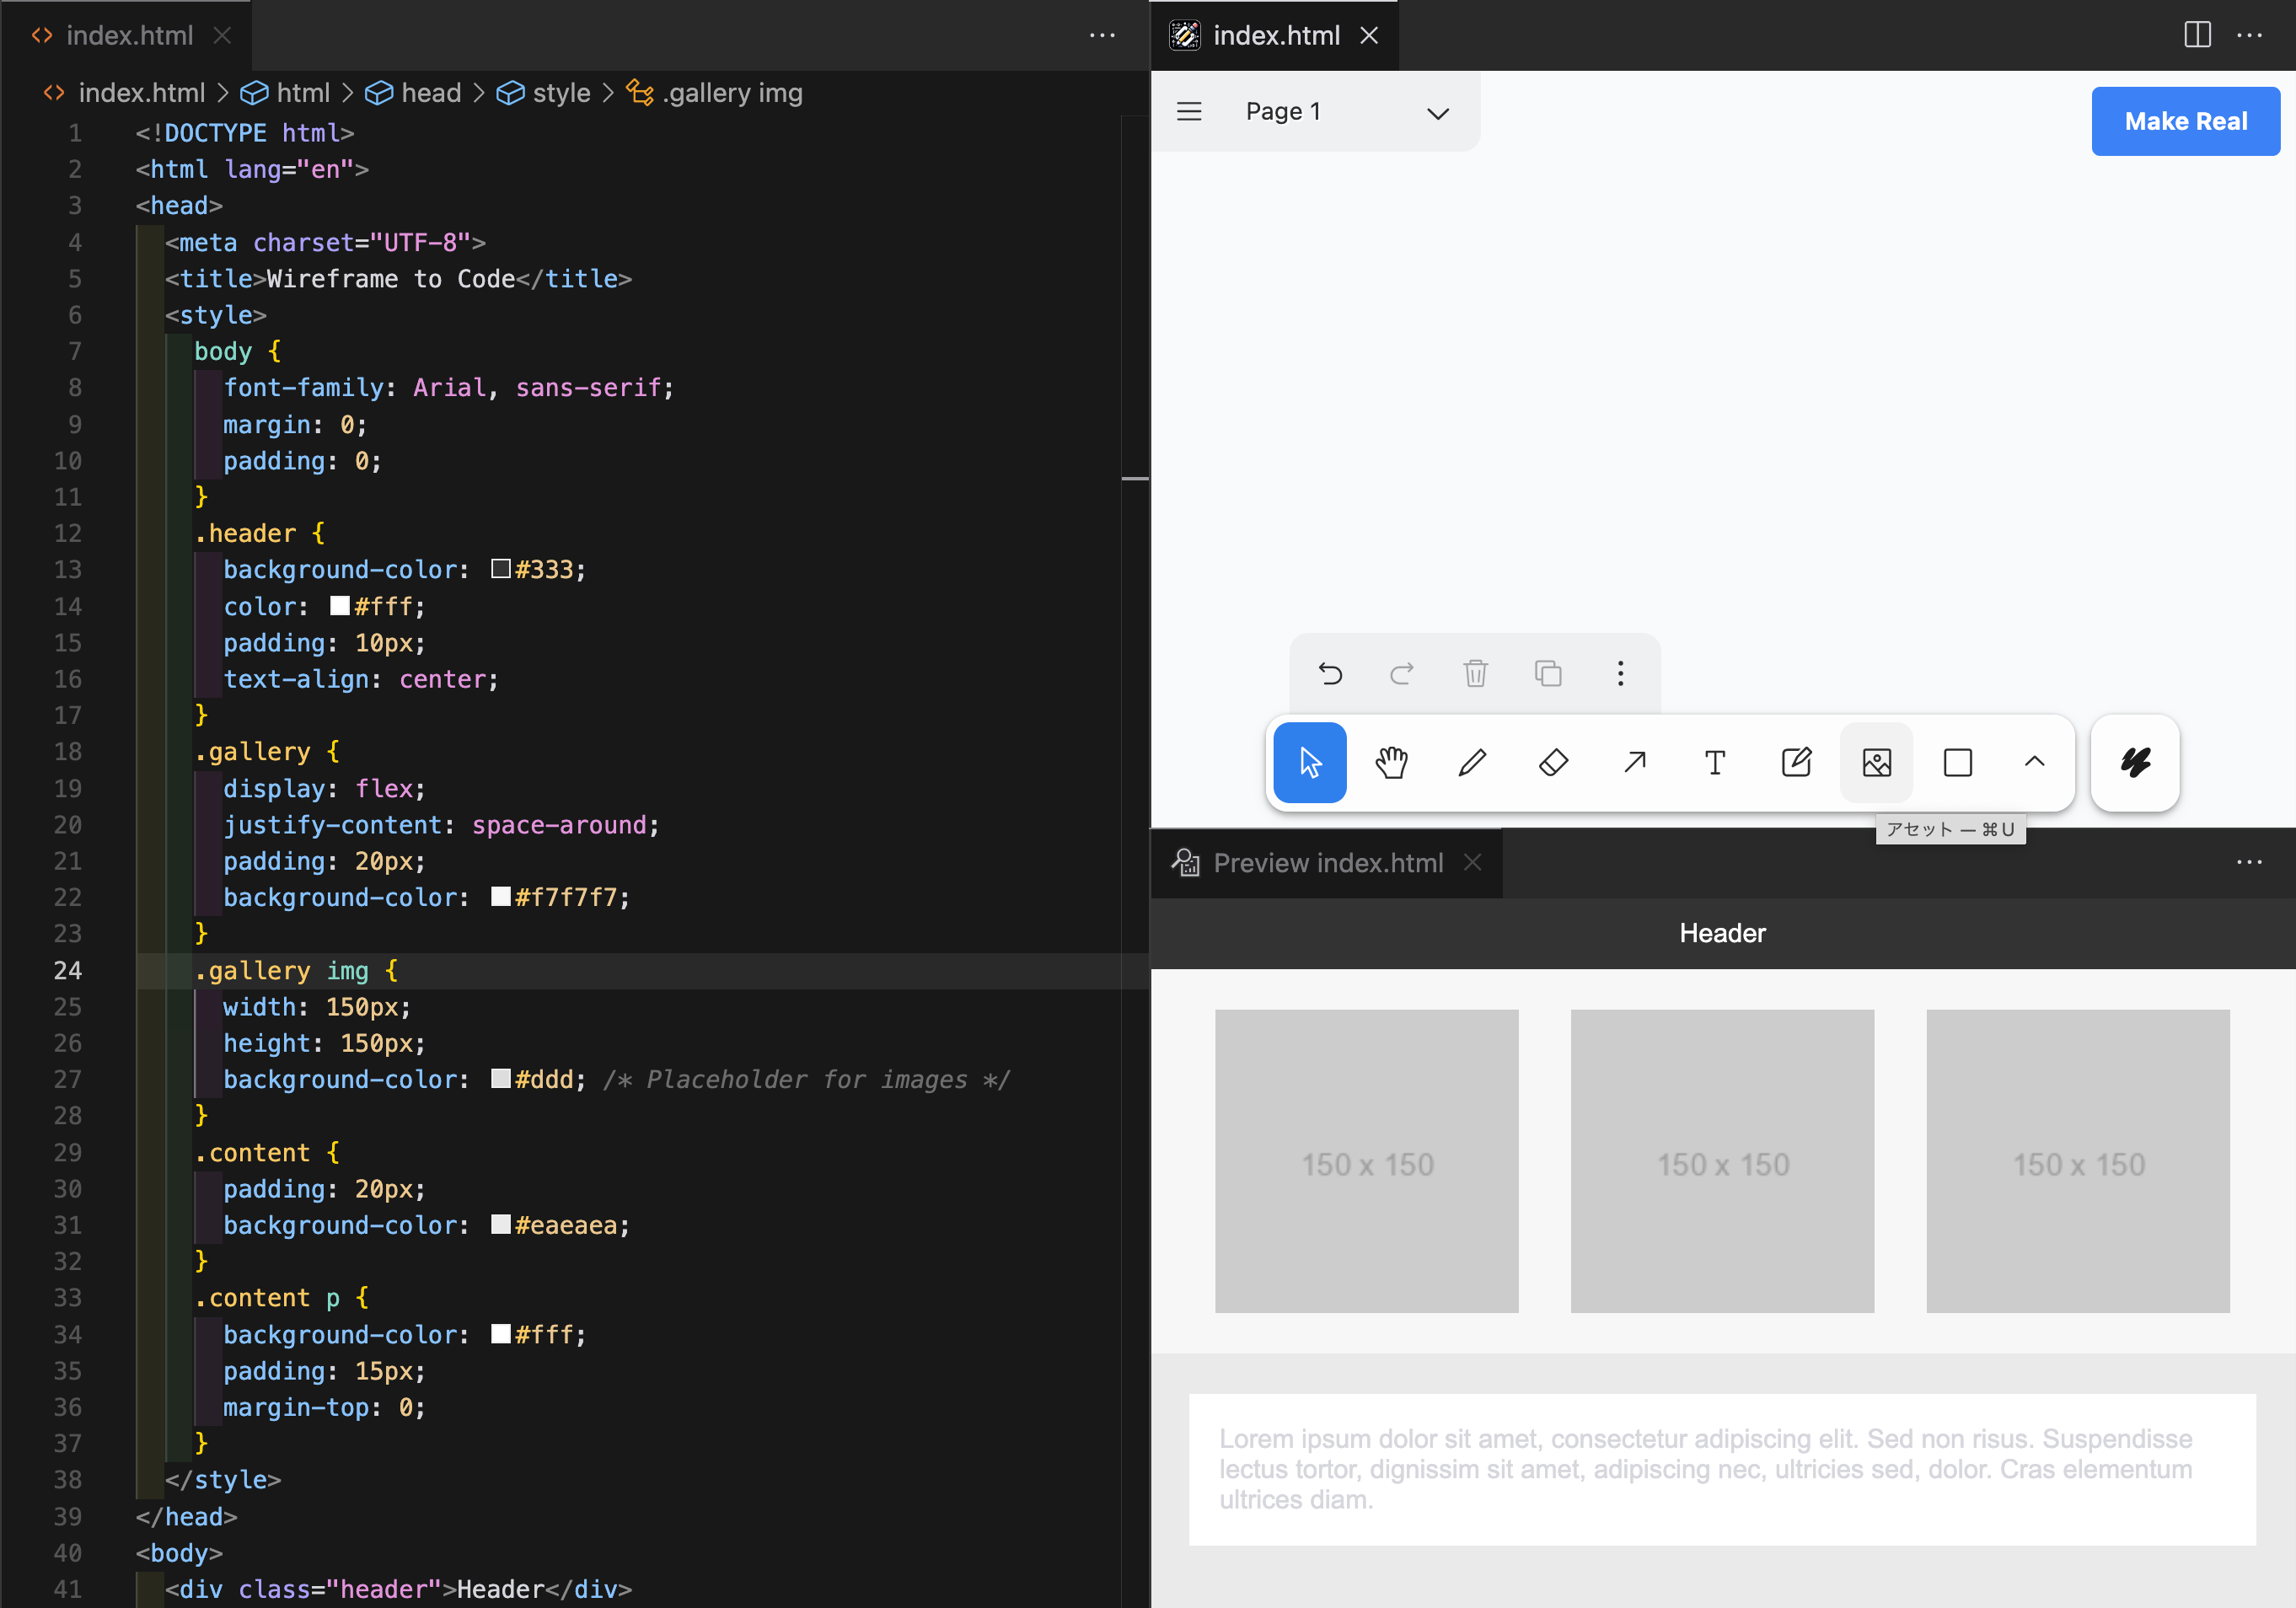Select the Draw pencil tool

coord(1472,763)
